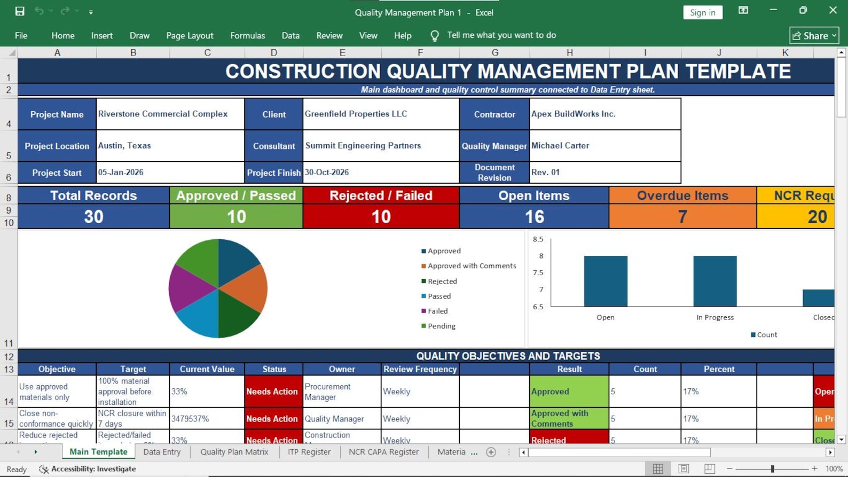Select column A header
The width and height of the screenshot is (848, 477).
57,52
